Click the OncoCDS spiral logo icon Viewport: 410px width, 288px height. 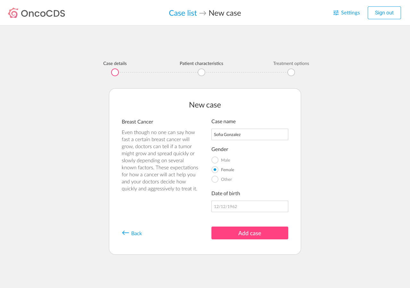(13, 13)
